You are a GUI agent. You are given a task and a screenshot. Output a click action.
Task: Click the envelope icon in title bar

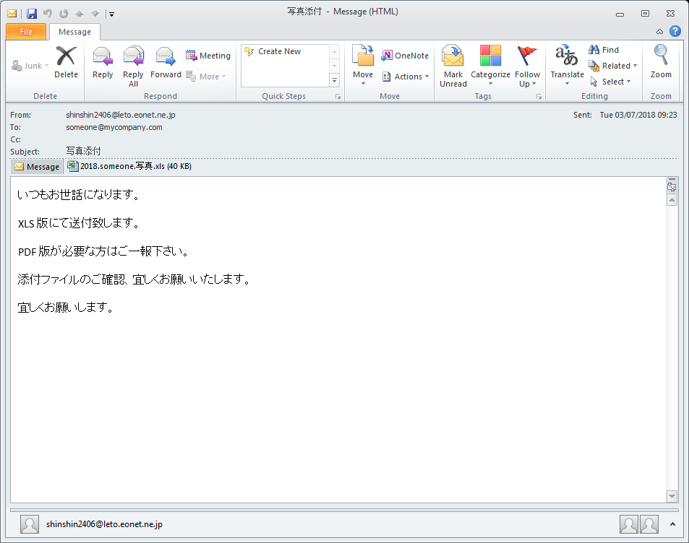click(12, 14)
